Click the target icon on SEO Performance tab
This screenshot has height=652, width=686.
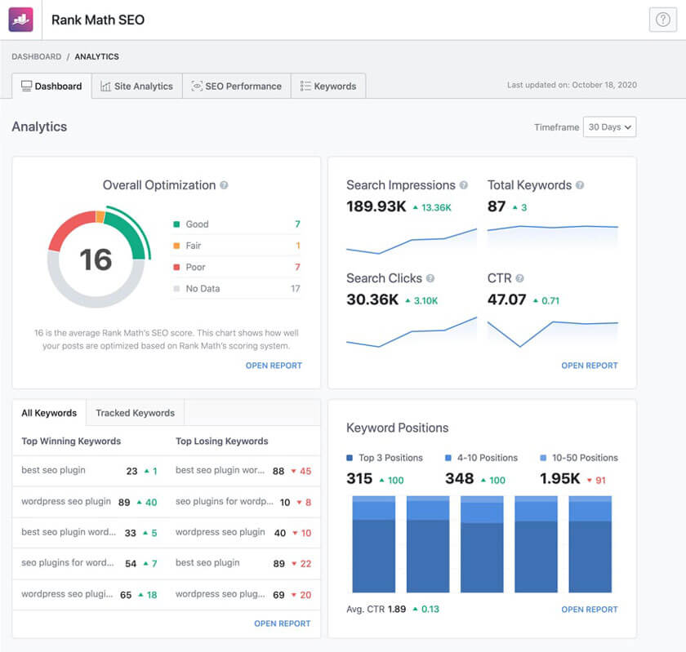(x=195, y=86)
